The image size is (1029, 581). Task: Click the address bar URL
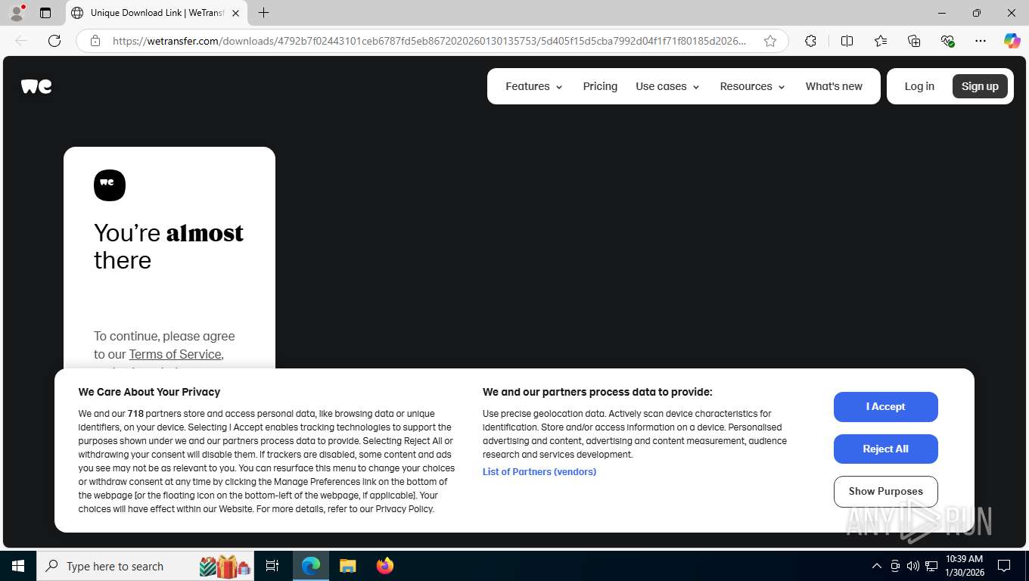[429, 41]
